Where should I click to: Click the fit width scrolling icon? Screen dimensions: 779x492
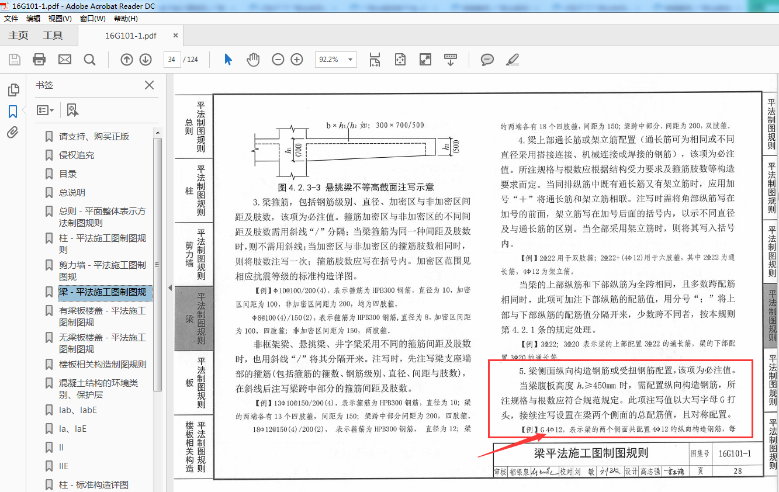pos(375,59)
